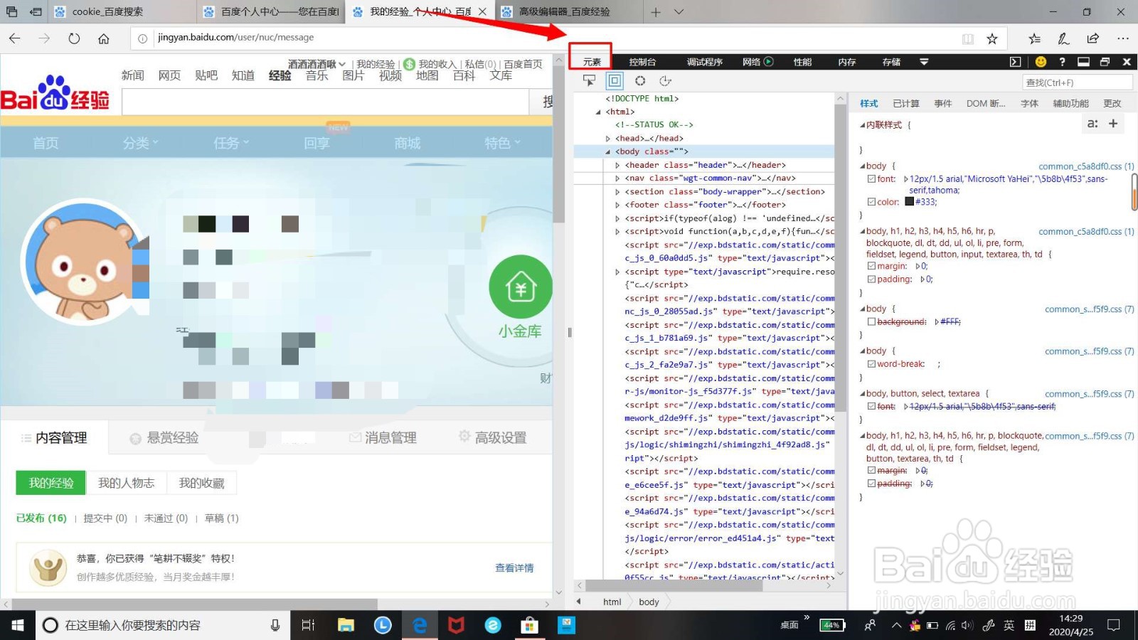This screenshot has width=1138, height=640.
Task: Toggle the first margin property checkbox
Action: click(871, 266)
